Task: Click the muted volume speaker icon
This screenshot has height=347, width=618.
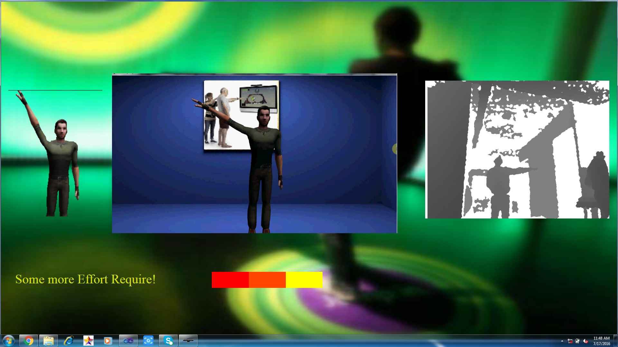Action: point(585,341)
